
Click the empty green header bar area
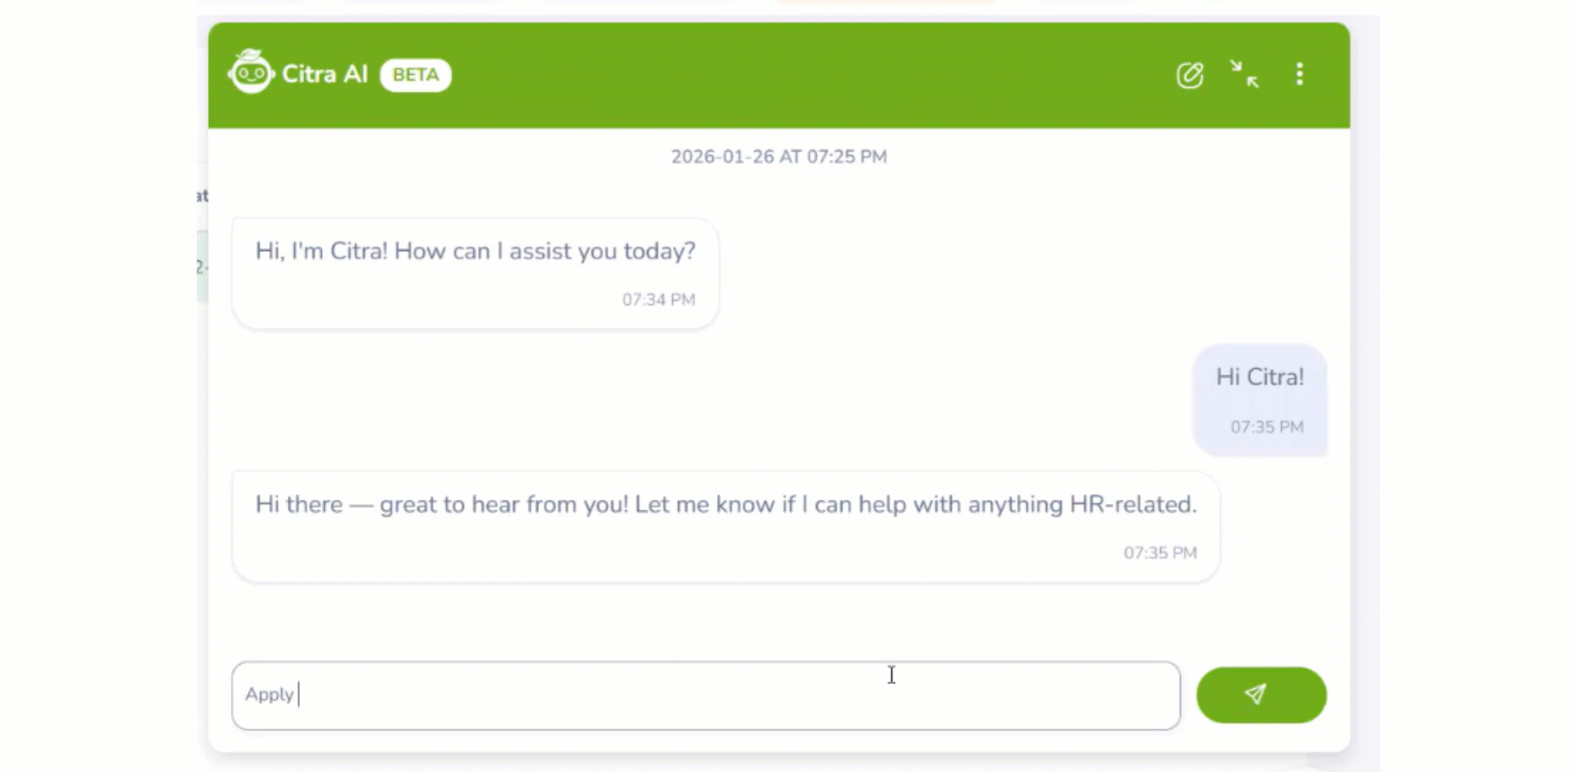point(813,75)
